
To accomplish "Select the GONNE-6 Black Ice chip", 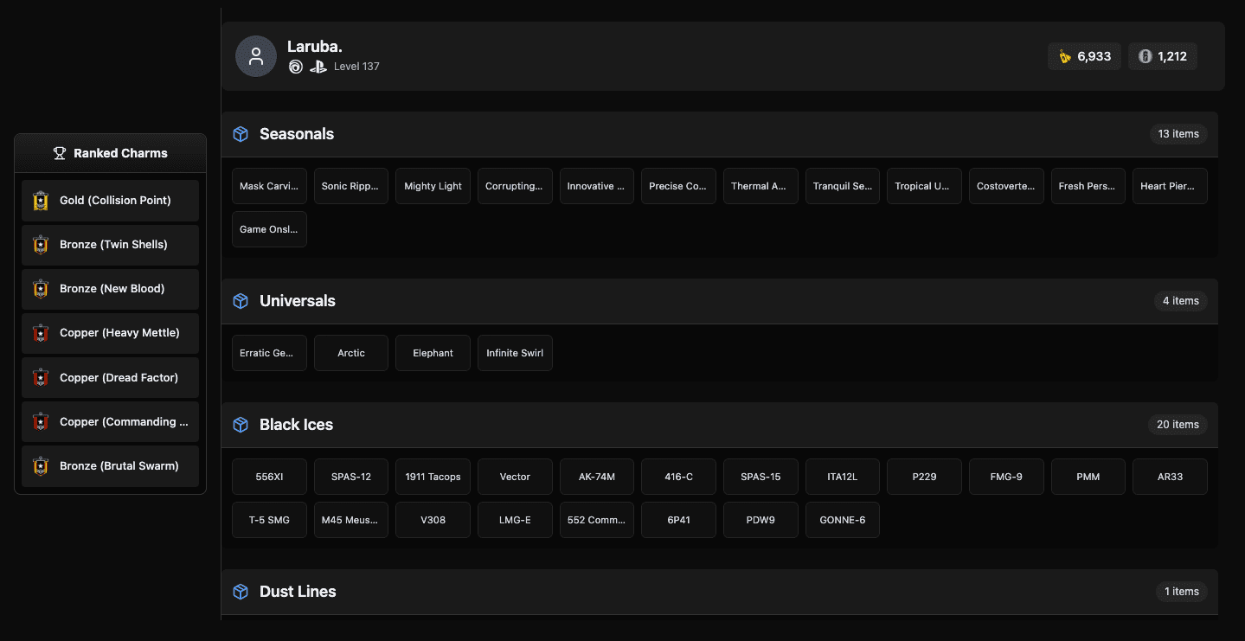I will (x=842, y=520).
